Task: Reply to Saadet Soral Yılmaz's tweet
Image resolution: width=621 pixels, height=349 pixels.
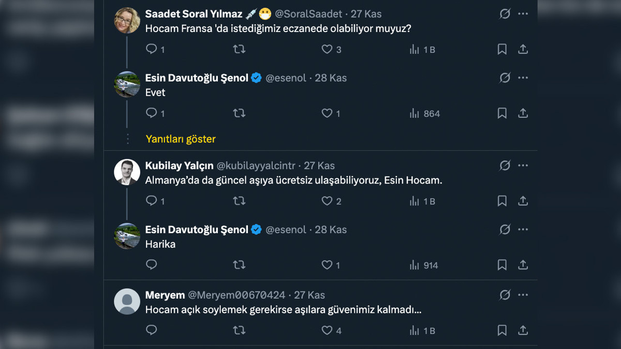Action: [x=152, y=49]
